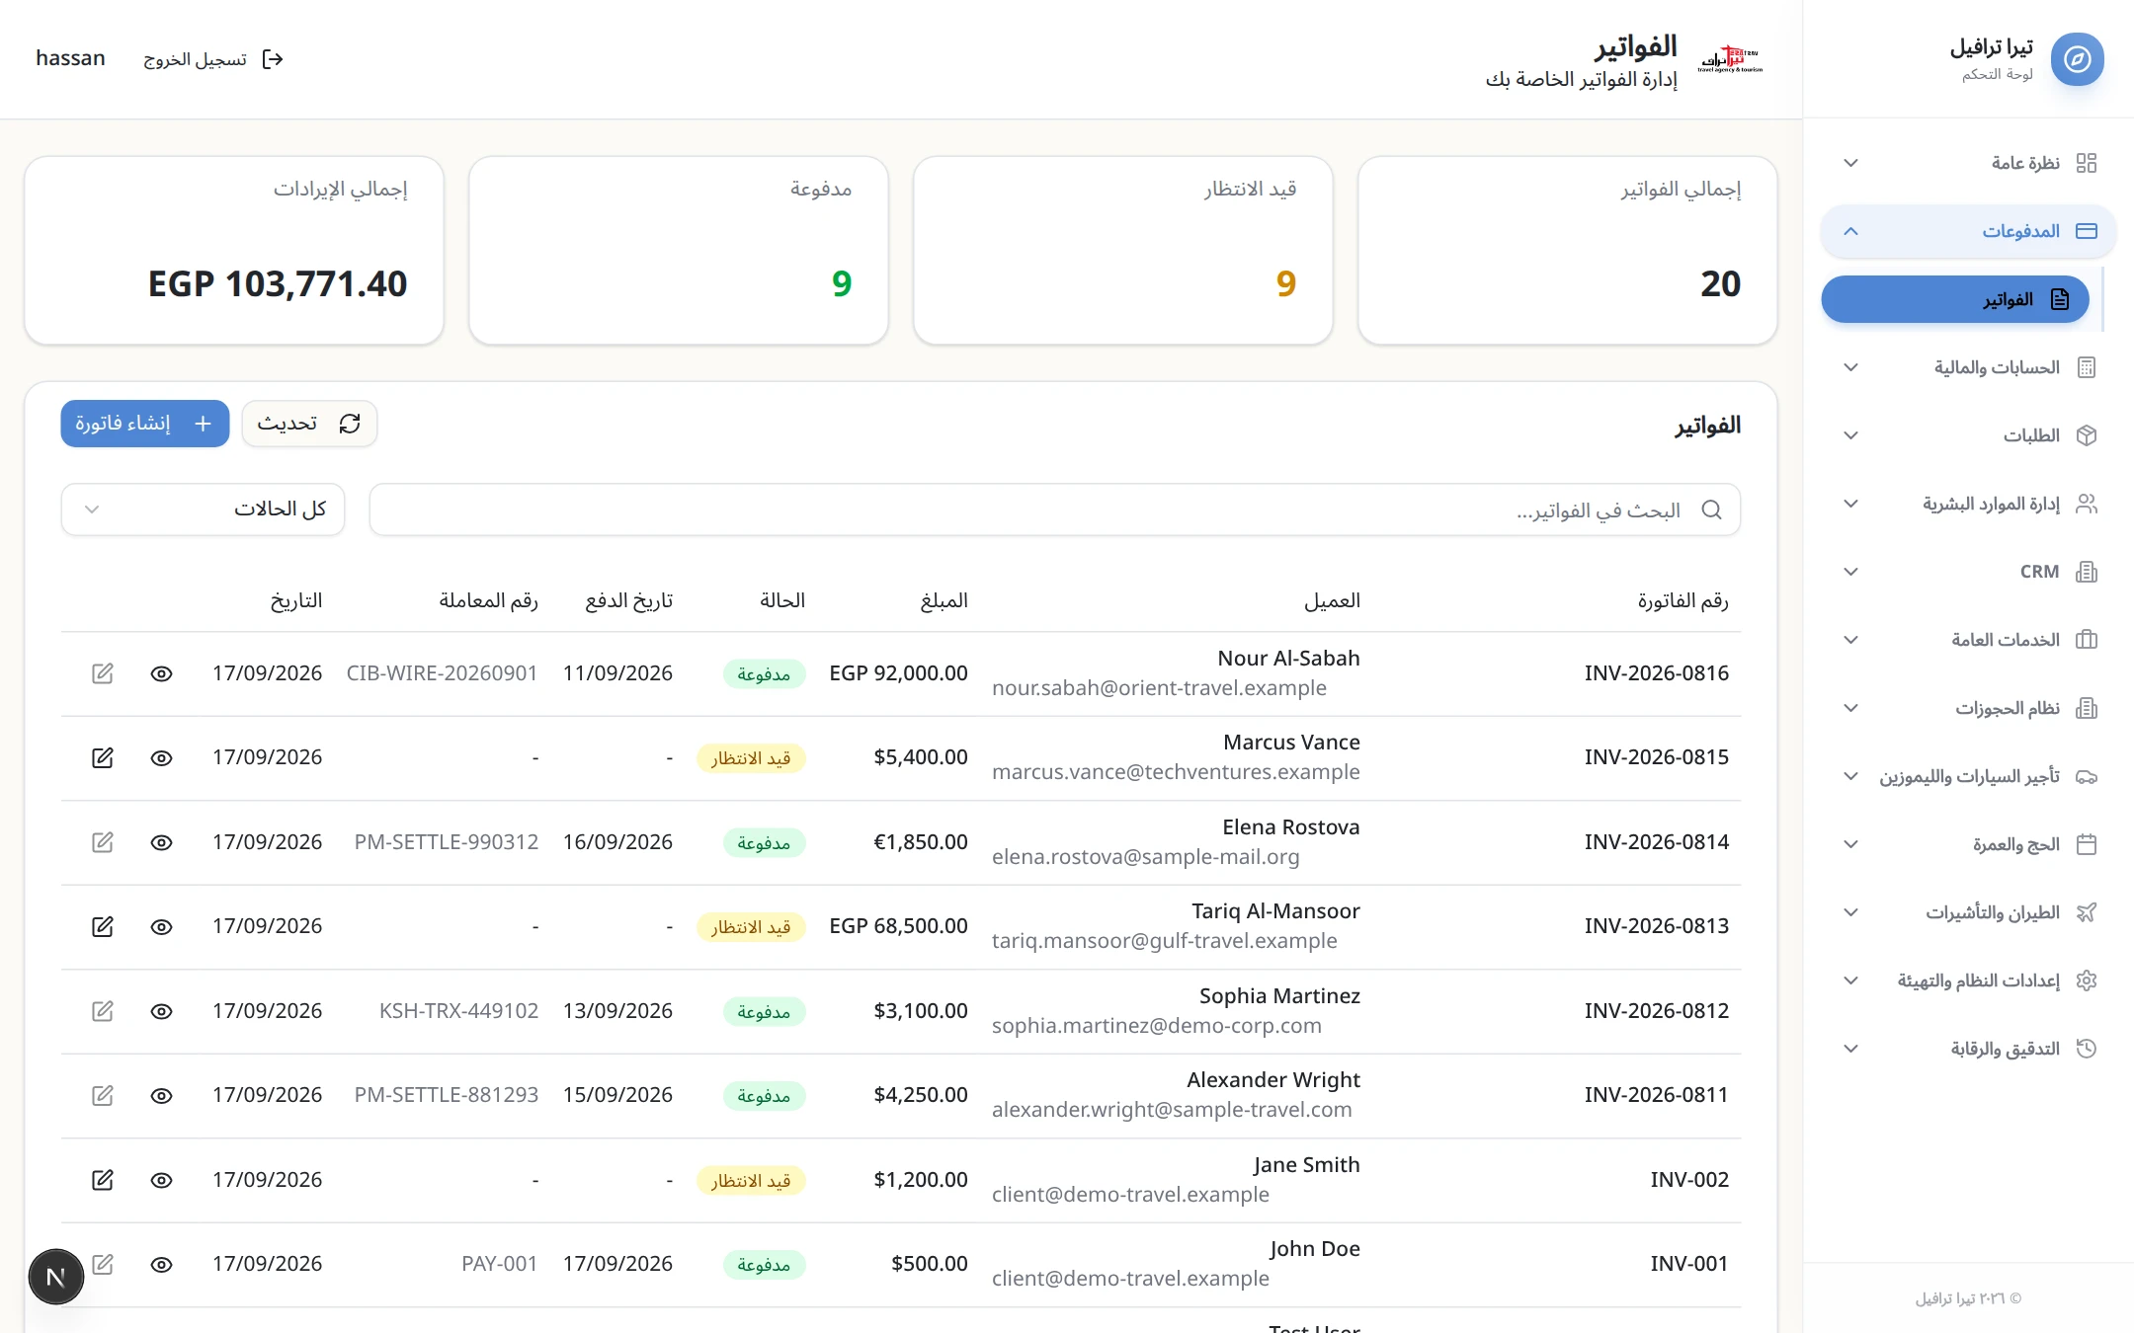Select الفواتير item in sidebar
This screenshot has width=2134, height=1333.
click(1955, 299)
